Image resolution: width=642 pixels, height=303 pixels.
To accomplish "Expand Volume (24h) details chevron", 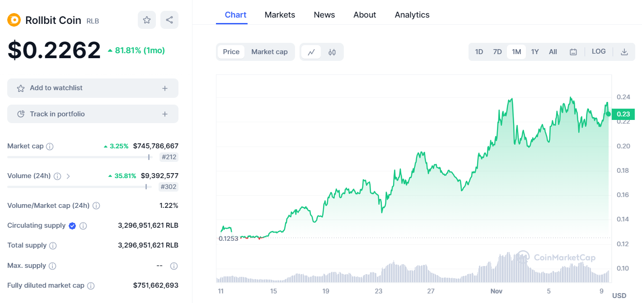I will coord(68,176).
